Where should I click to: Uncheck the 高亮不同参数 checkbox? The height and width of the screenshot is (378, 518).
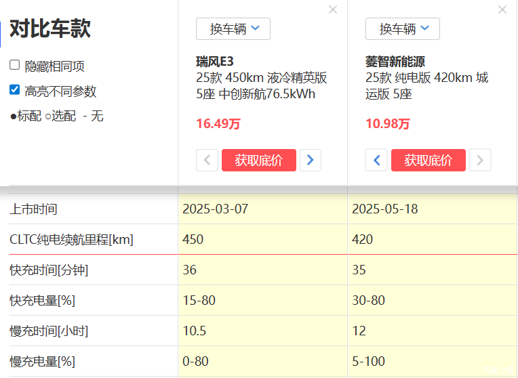click(14, 90)
